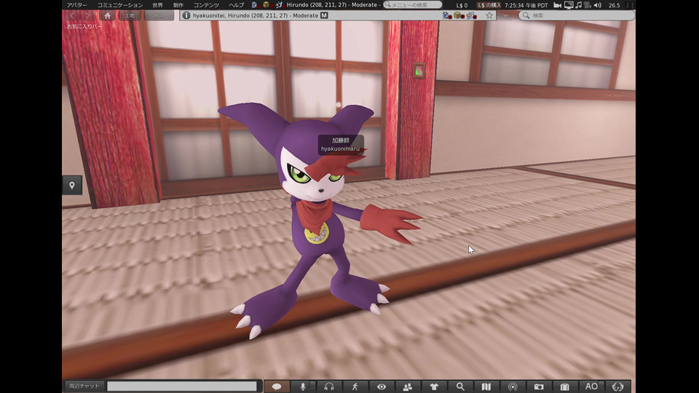Toggle the AO on/off checkbox
The height and width of the screenshot is (393, 699).
coord(601,385)
